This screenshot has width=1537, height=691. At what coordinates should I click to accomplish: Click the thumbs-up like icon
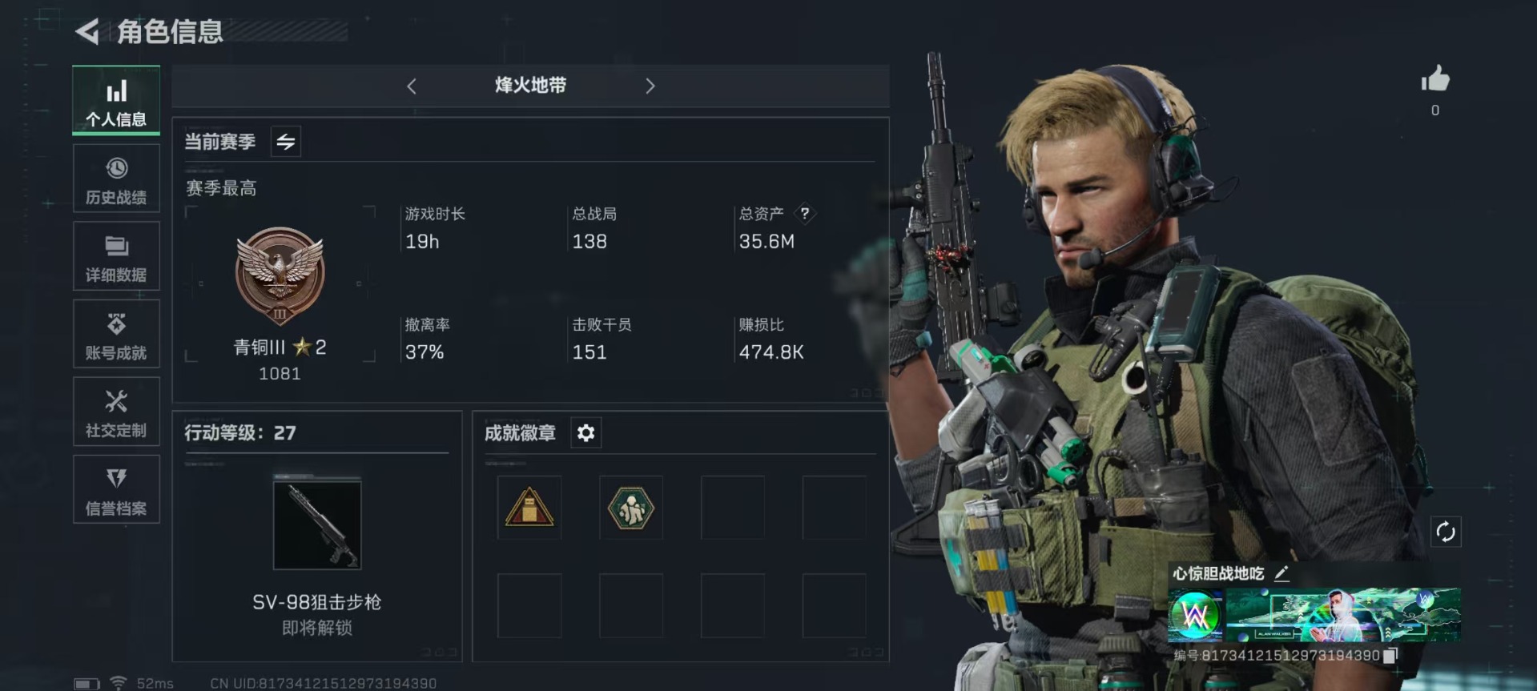coord(1435,79)
